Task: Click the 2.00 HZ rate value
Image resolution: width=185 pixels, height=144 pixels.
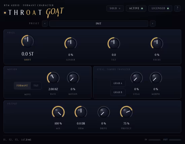Action: coord(53,89)
